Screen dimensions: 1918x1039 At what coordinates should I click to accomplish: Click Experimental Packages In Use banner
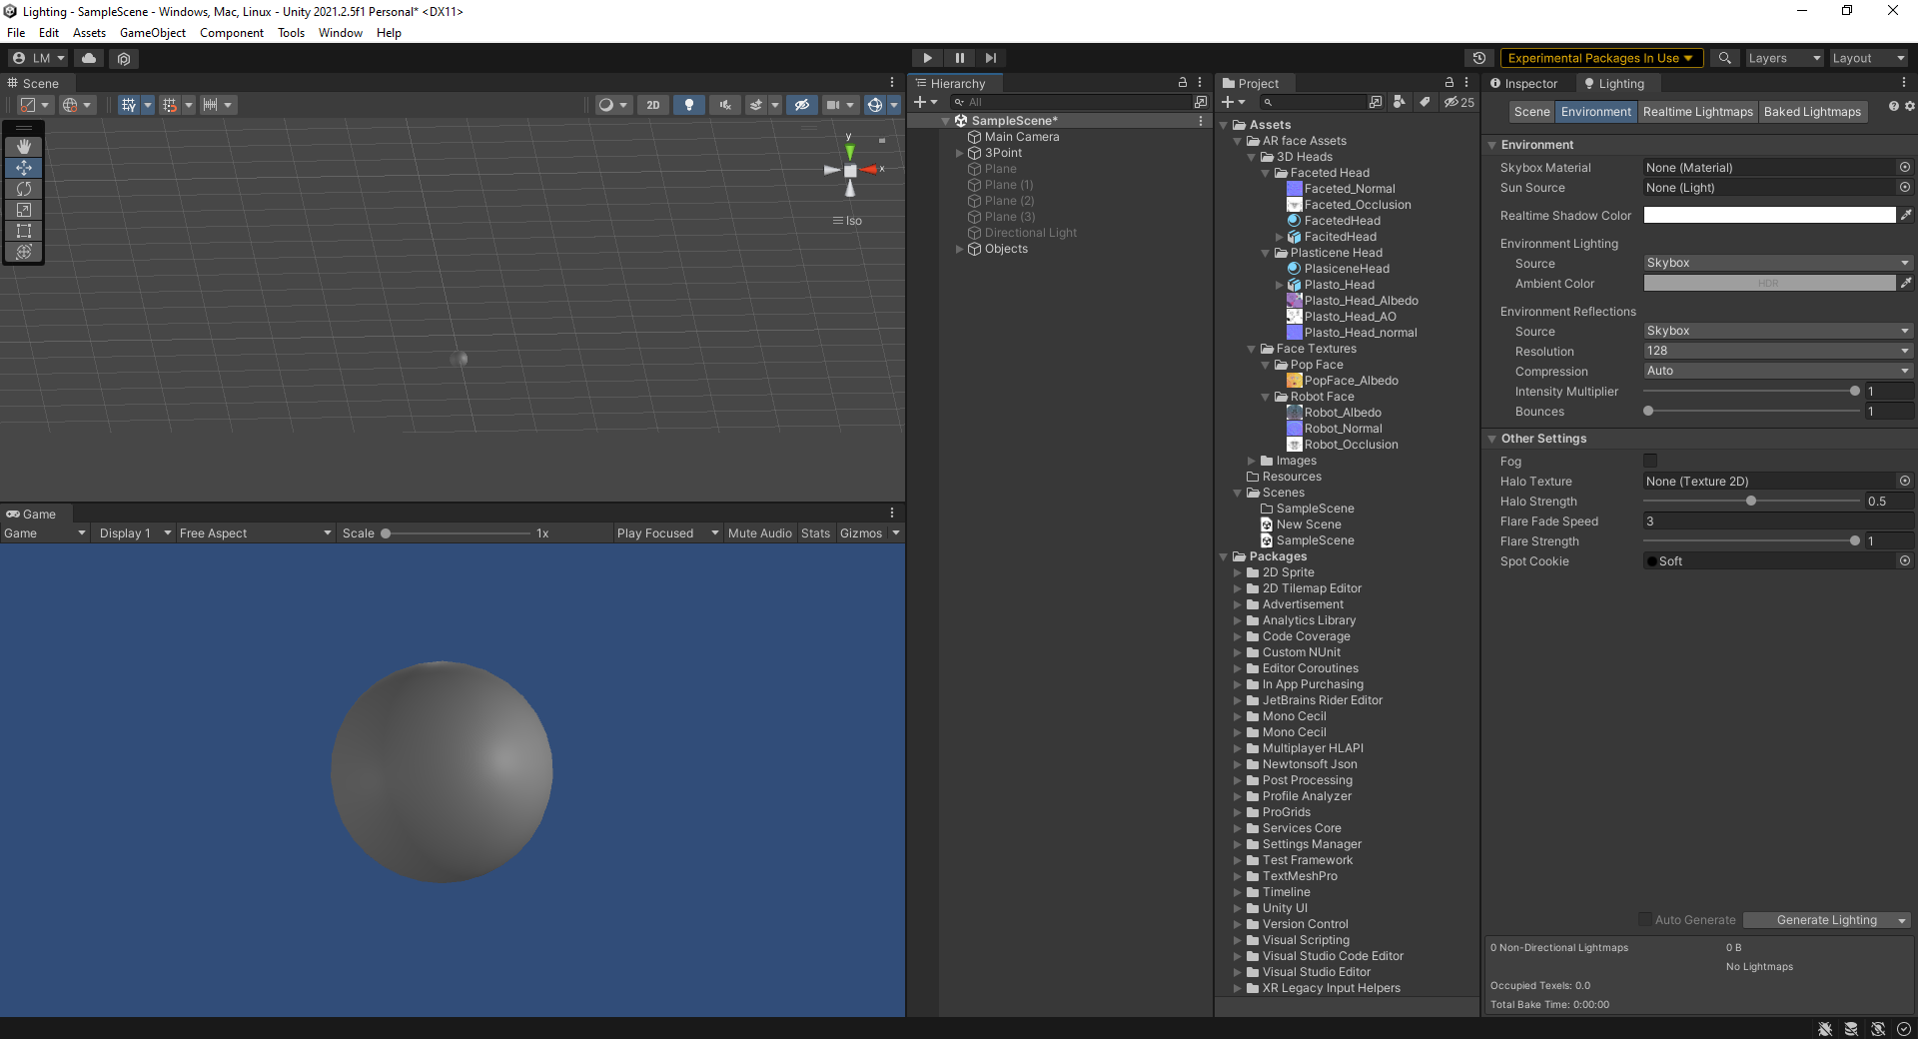(1596, 57)
